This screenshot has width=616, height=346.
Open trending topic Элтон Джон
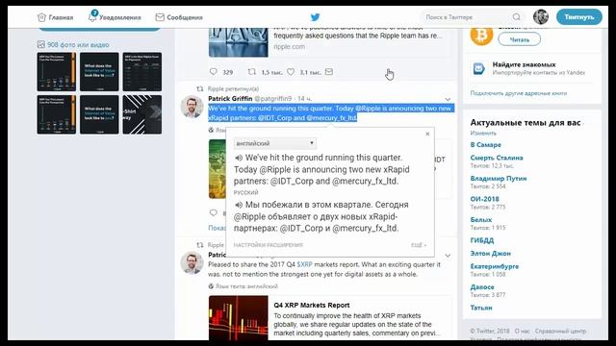pyautogui.click(x=491, y=254)
